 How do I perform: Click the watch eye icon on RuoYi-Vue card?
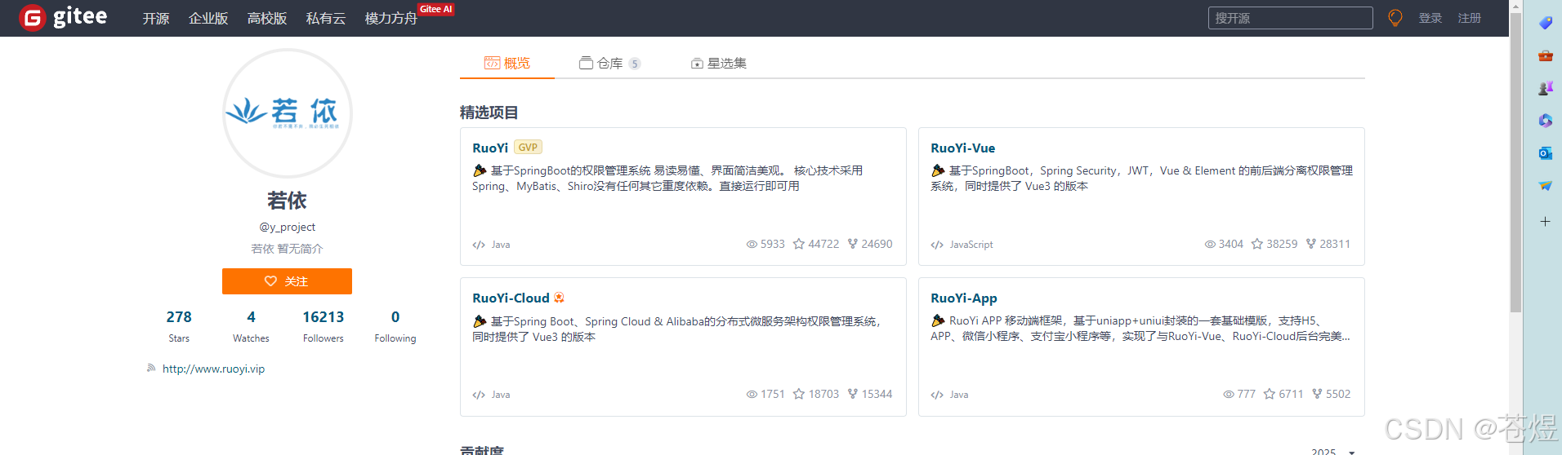1210,244
